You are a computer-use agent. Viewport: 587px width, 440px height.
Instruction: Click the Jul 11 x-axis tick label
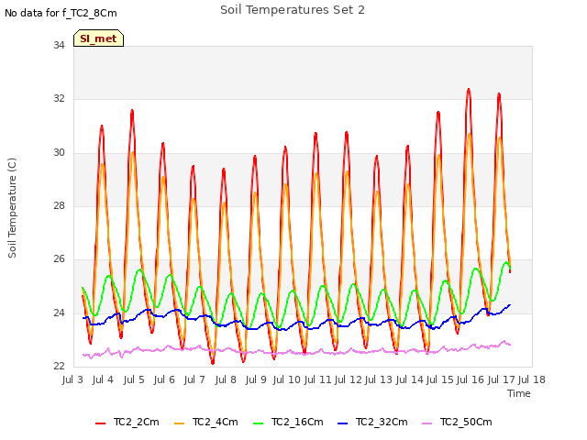point(317,379)
